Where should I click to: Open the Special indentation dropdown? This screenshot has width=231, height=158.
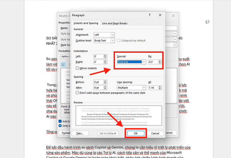pyautogui.click(x=144, y=62)
